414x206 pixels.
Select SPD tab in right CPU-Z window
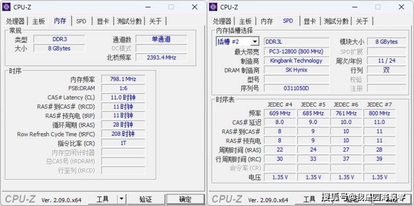(x=288, y=20)
